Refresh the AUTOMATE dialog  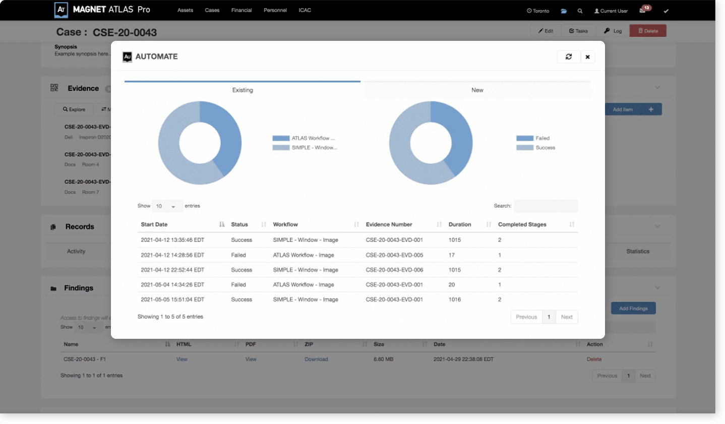click(569, 57)
